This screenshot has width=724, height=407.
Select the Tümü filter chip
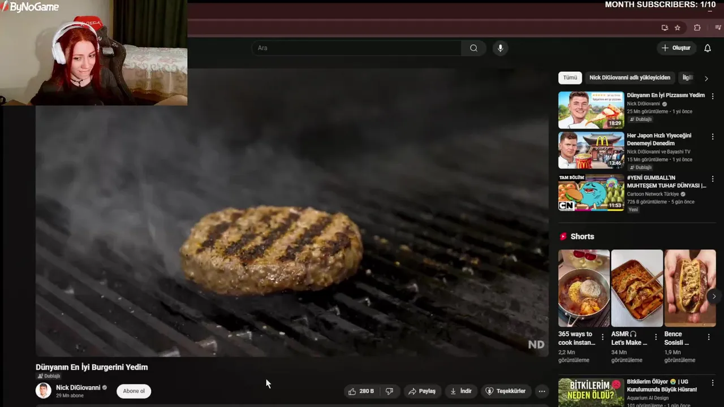(570, 77)
